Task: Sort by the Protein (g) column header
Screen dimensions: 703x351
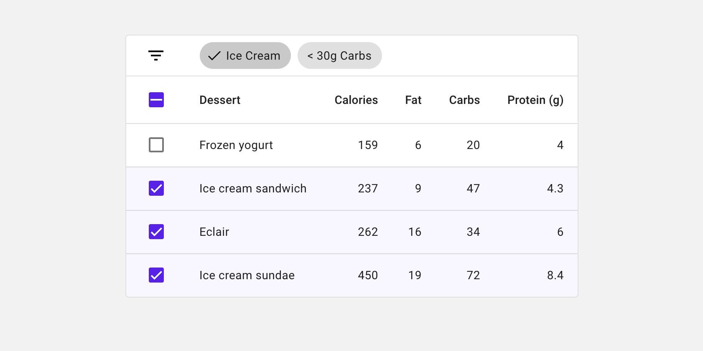Action: click(535, 100)
